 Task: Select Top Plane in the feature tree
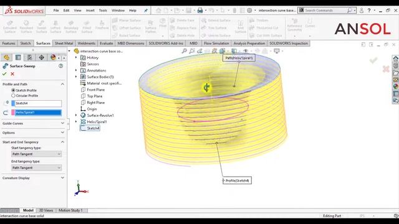(92, 96)
